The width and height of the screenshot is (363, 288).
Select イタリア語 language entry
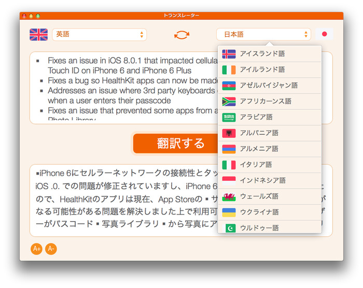pyautogui.click(x=270, y=165)
